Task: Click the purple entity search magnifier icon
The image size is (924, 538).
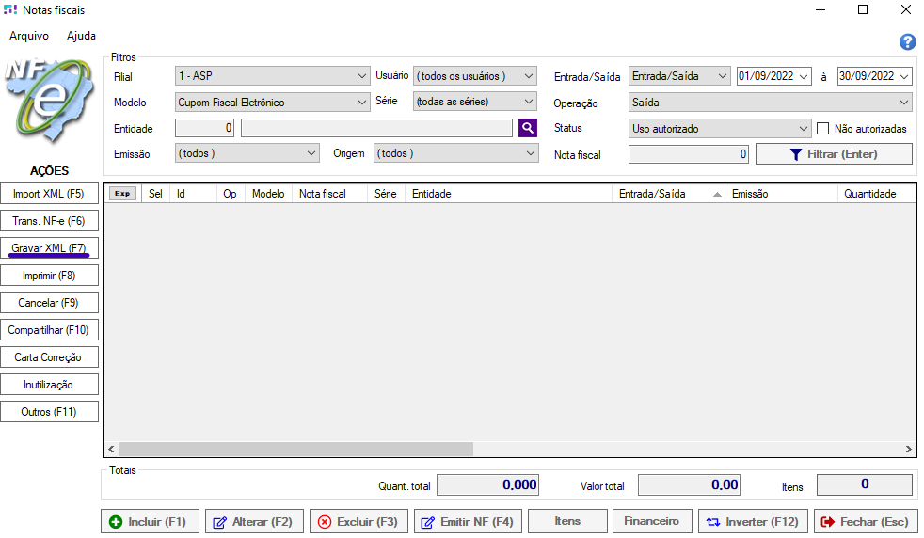Action: (527, 128)
